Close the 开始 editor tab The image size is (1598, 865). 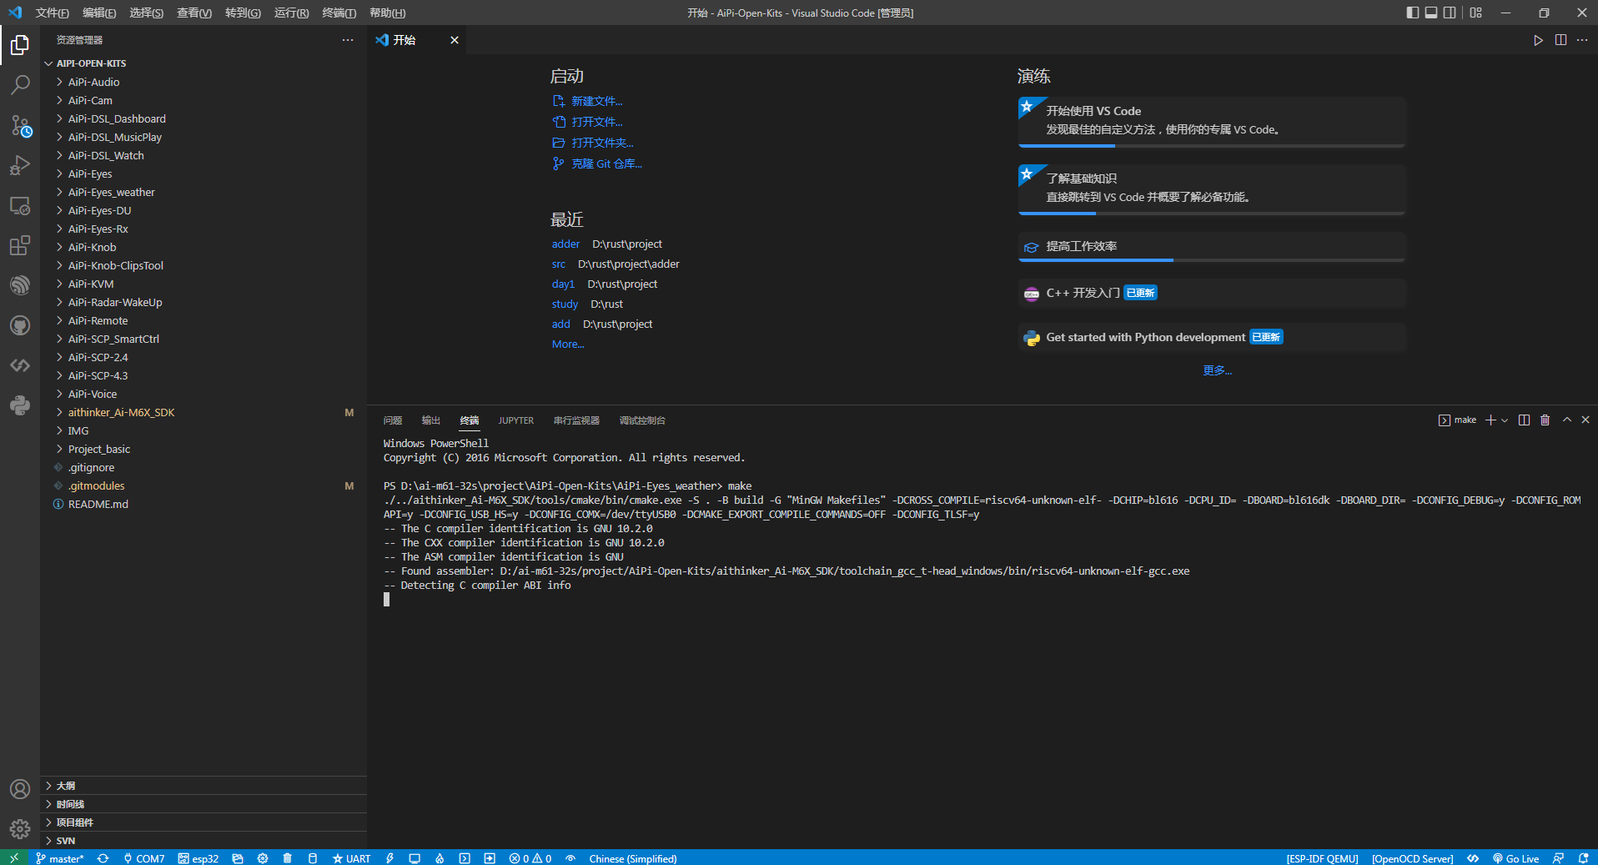click(455, 40)
